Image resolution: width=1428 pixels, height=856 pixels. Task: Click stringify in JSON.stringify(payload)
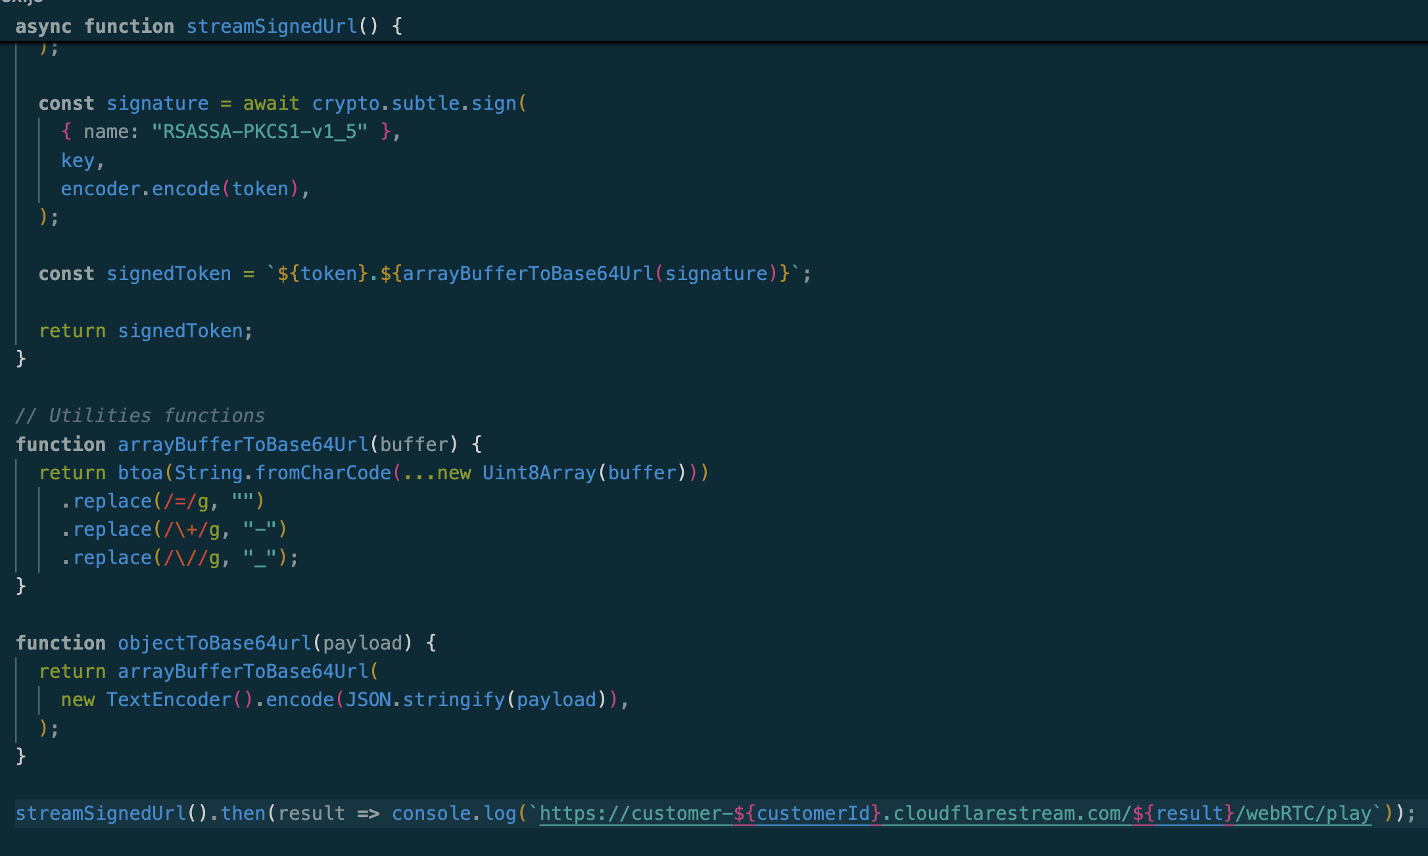point(453,700)
